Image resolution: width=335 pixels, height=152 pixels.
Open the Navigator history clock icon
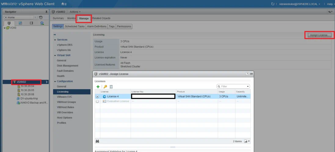(41, 17)
